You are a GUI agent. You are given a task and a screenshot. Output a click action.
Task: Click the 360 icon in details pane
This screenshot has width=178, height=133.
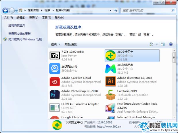pos(57,125)
